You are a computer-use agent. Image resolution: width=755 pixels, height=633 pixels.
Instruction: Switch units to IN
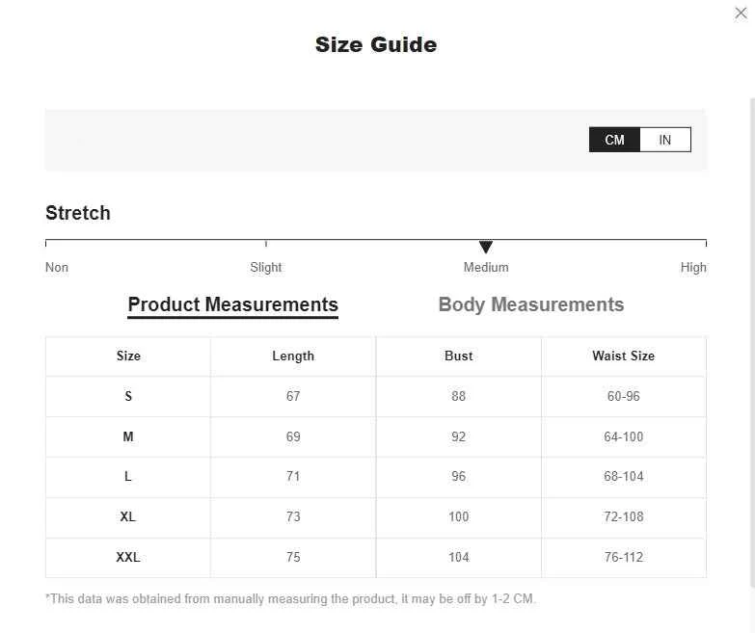tap(665, 140)
